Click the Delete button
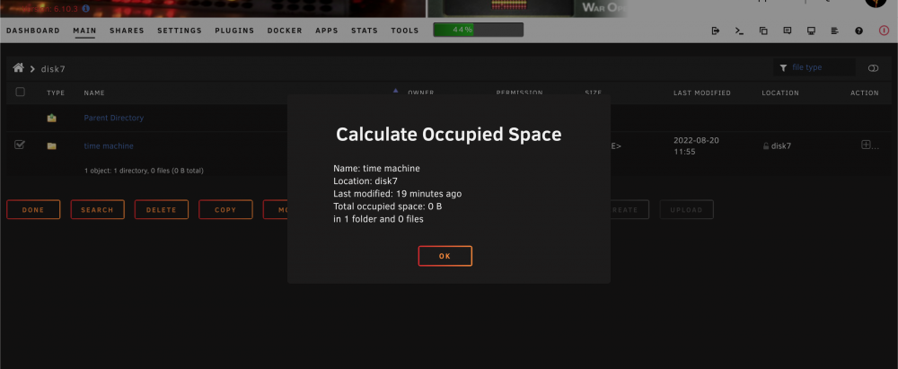The image size is (898, 369). pyautogui.click(x=162, y=210)
